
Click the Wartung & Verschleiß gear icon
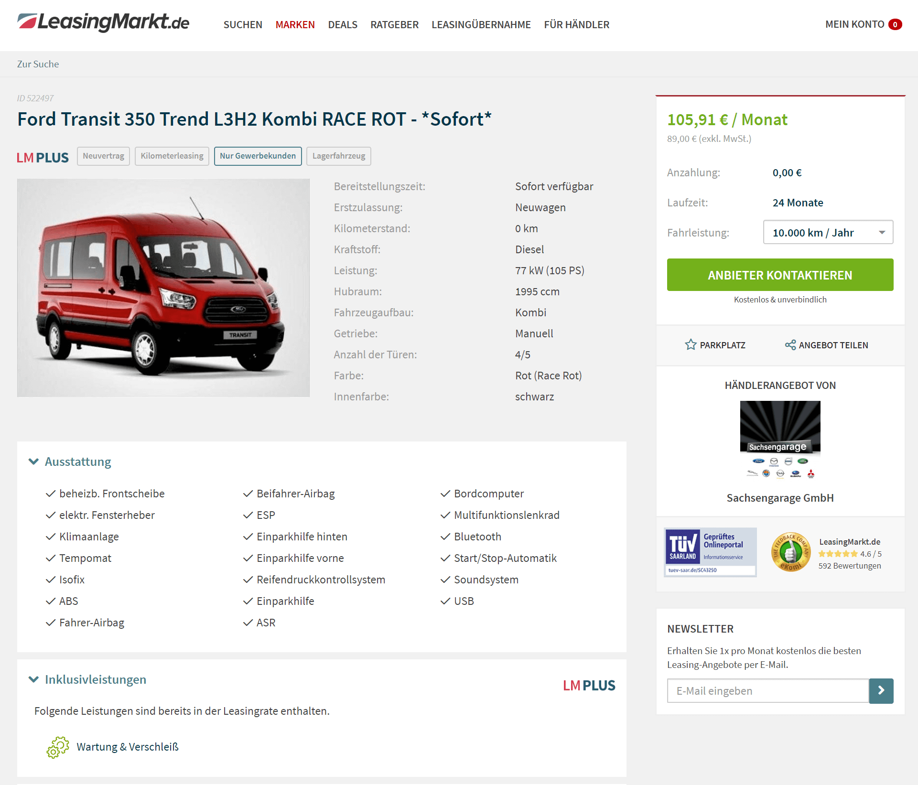tap(58, 747)
